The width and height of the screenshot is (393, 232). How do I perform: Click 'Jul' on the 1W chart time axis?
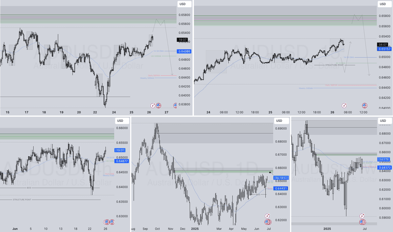[x=365, y=229]
